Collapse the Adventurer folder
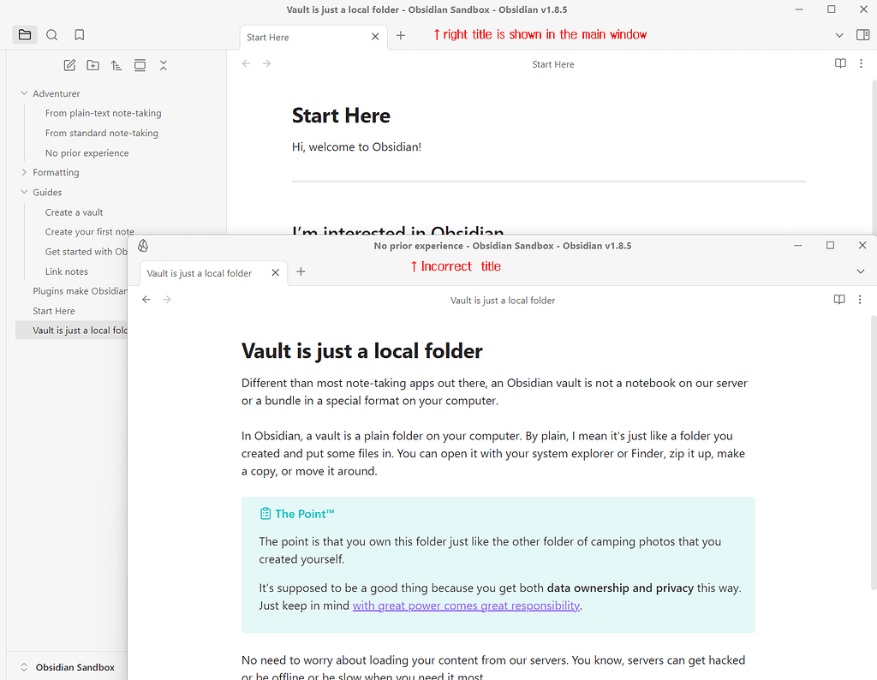The image size is (877, 680). pyautogui.click(x=24, y=93)
